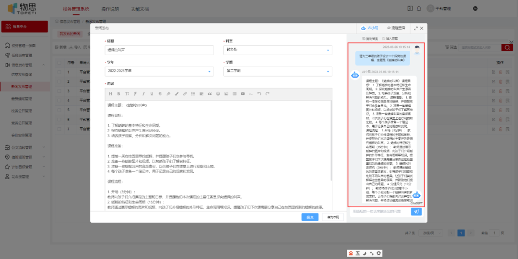518x259 pixels.
Task: Open the 学期 dropdown showing 第二学期
Action: tap(278, 71)
